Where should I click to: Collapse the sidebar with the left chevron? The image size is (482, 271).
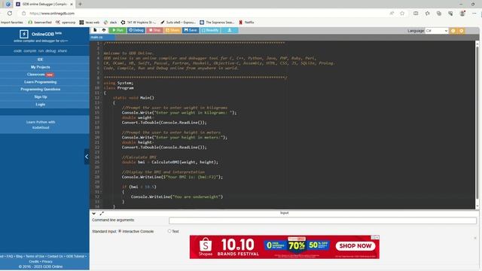(x=87, y=157)
